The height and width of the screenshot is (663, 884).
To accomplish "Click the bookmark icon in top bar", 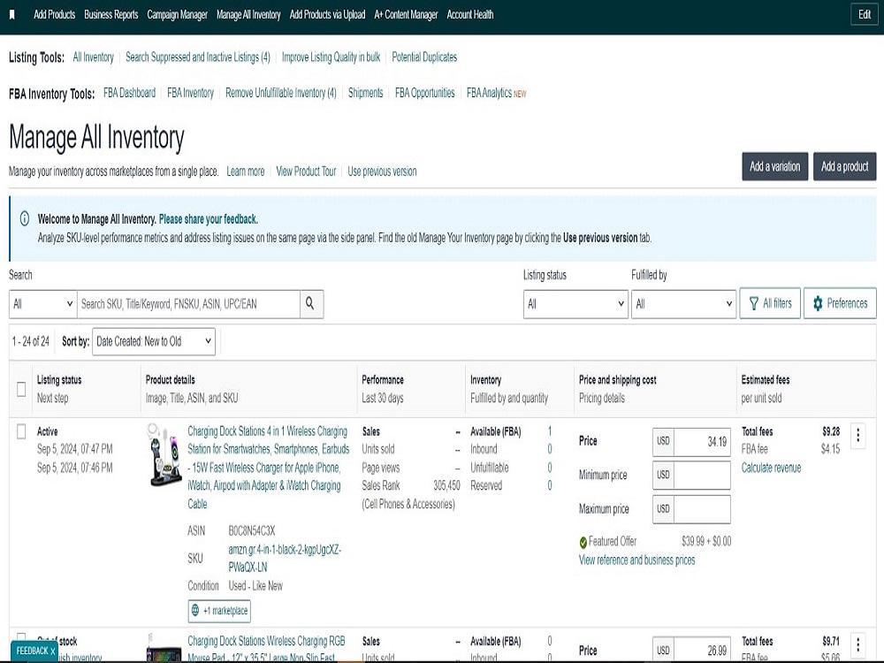I will pyautogui.click(x=11, y=15).
